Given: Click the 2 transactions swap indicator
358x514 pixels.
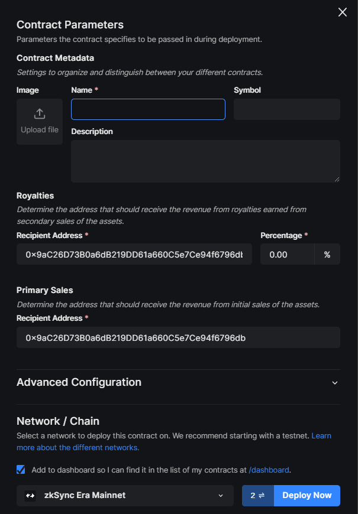Looking at the screenshot, I should point(258,495).
